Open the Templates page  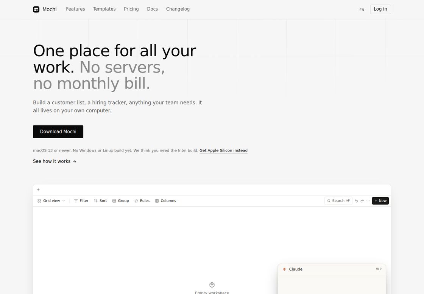point(104,9)
